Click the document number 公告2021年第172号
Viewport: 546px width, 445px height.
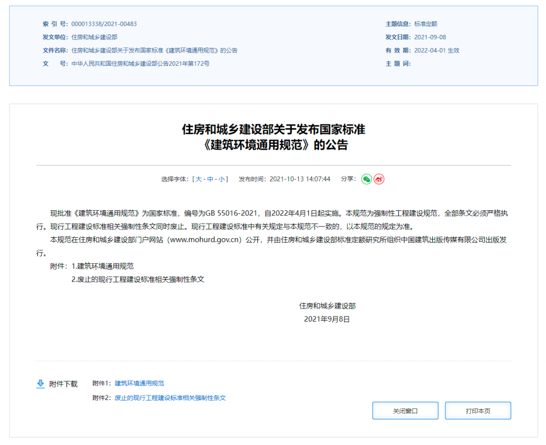point(140,64)
